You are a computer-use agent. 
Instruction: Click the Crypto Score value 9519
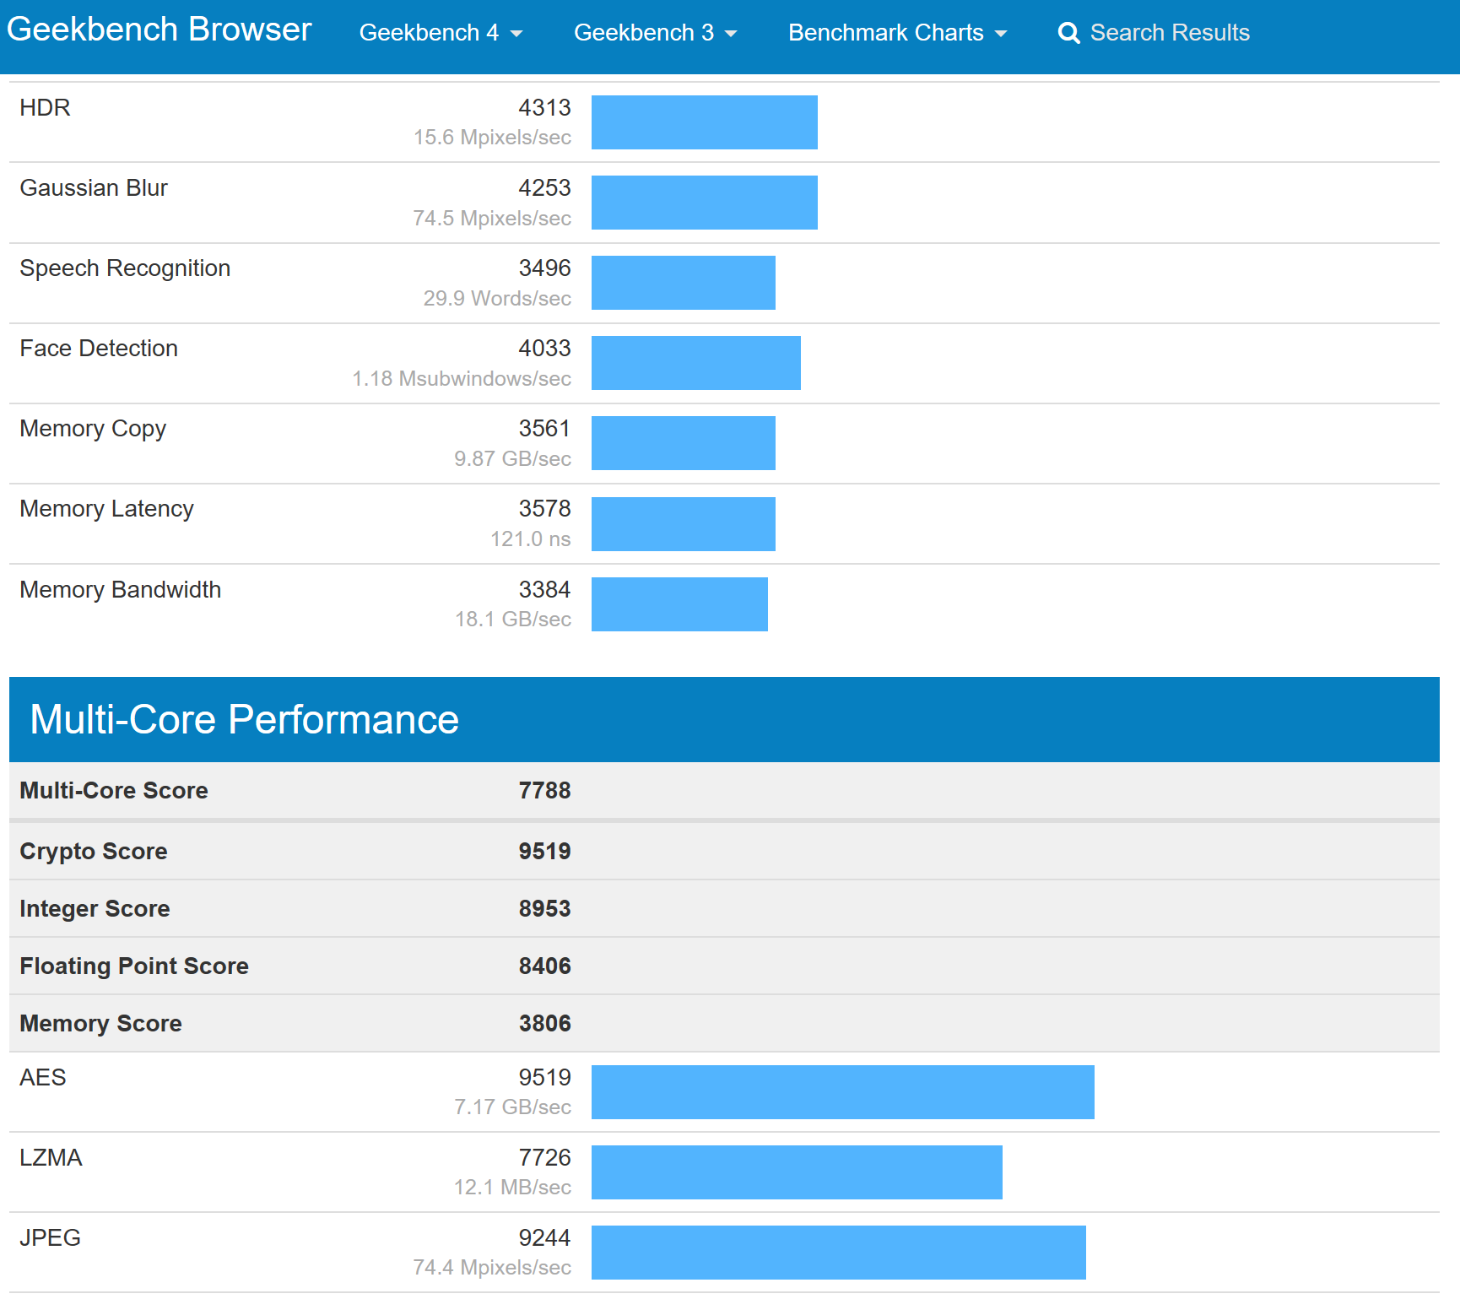[x=544, y=852]
